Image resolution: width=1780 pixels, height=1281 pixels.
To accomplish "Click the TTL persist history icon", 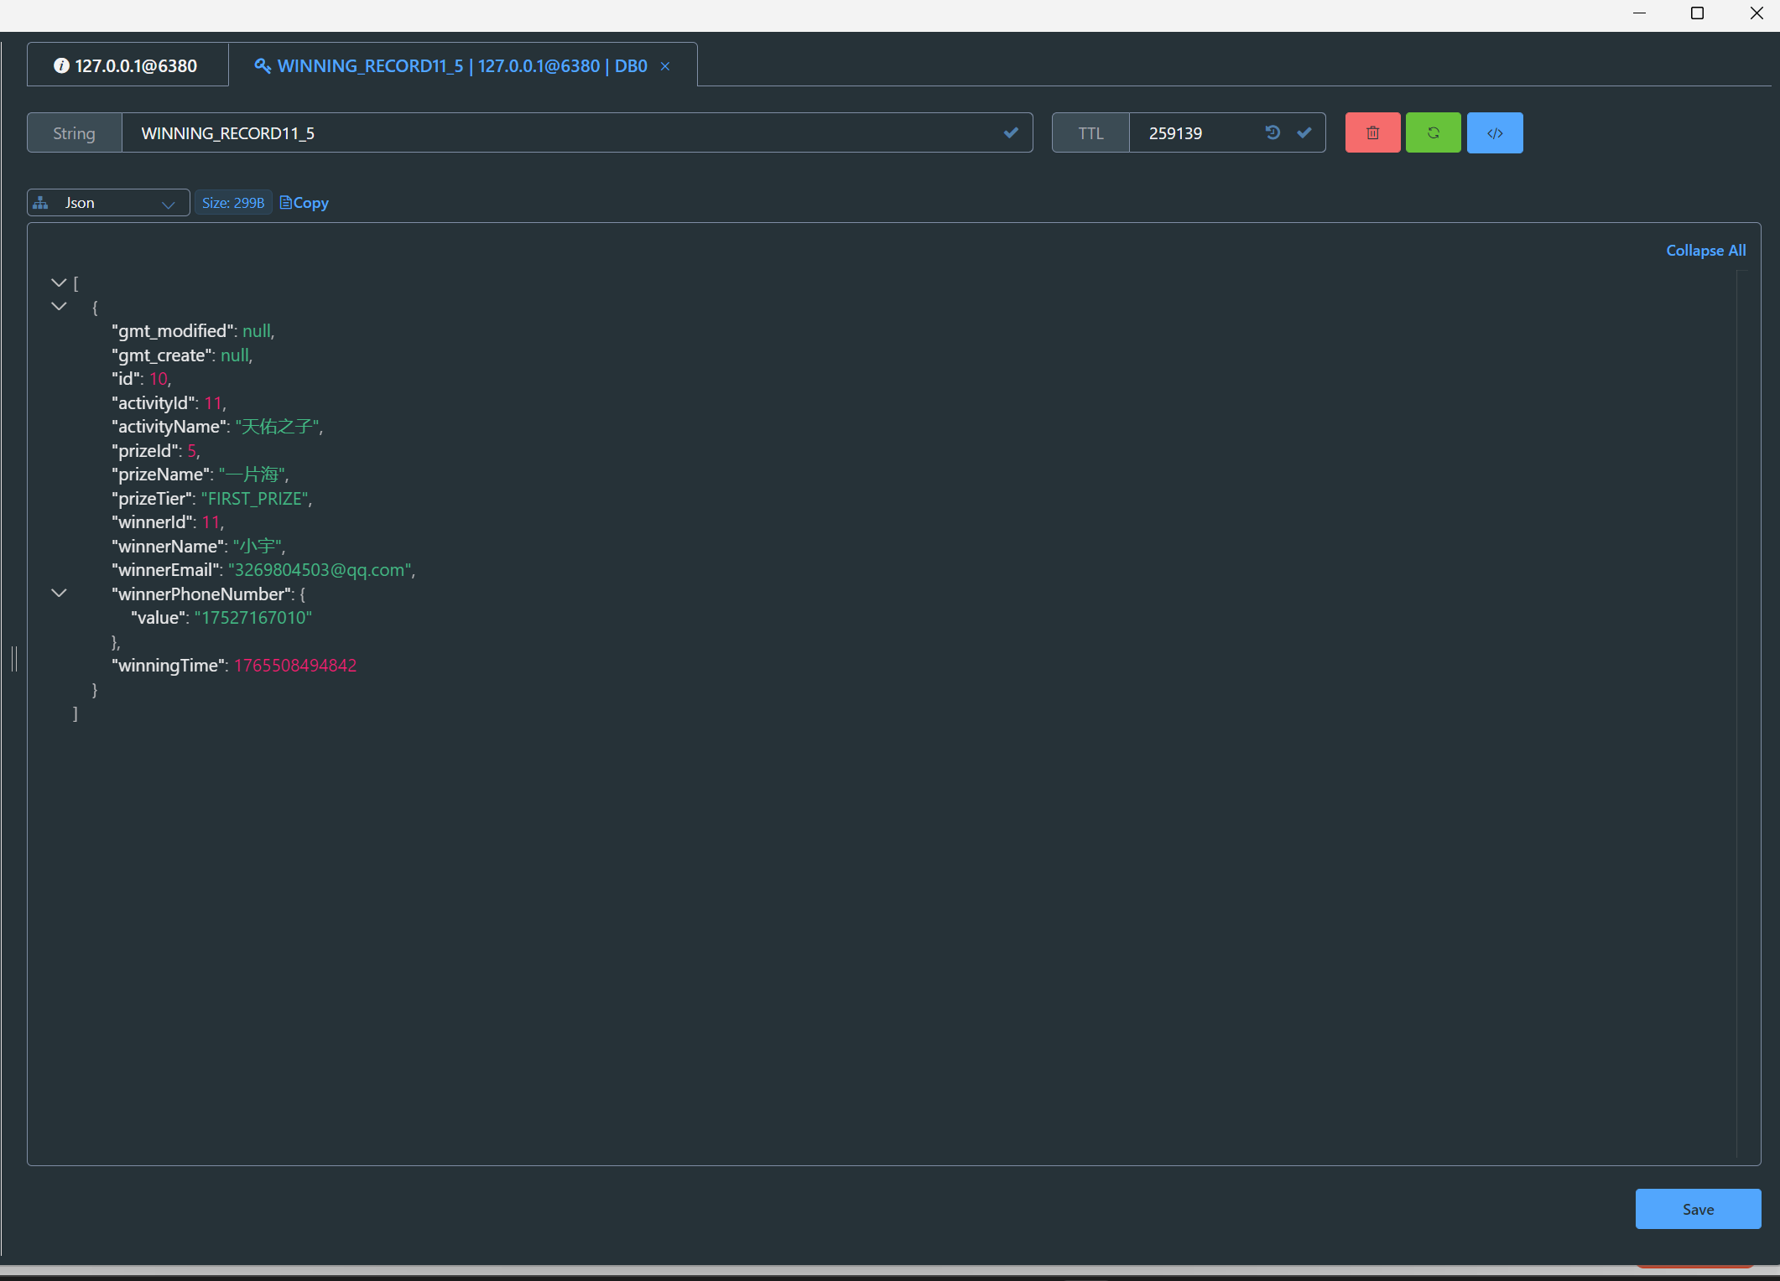I will tap(1273, 132).
